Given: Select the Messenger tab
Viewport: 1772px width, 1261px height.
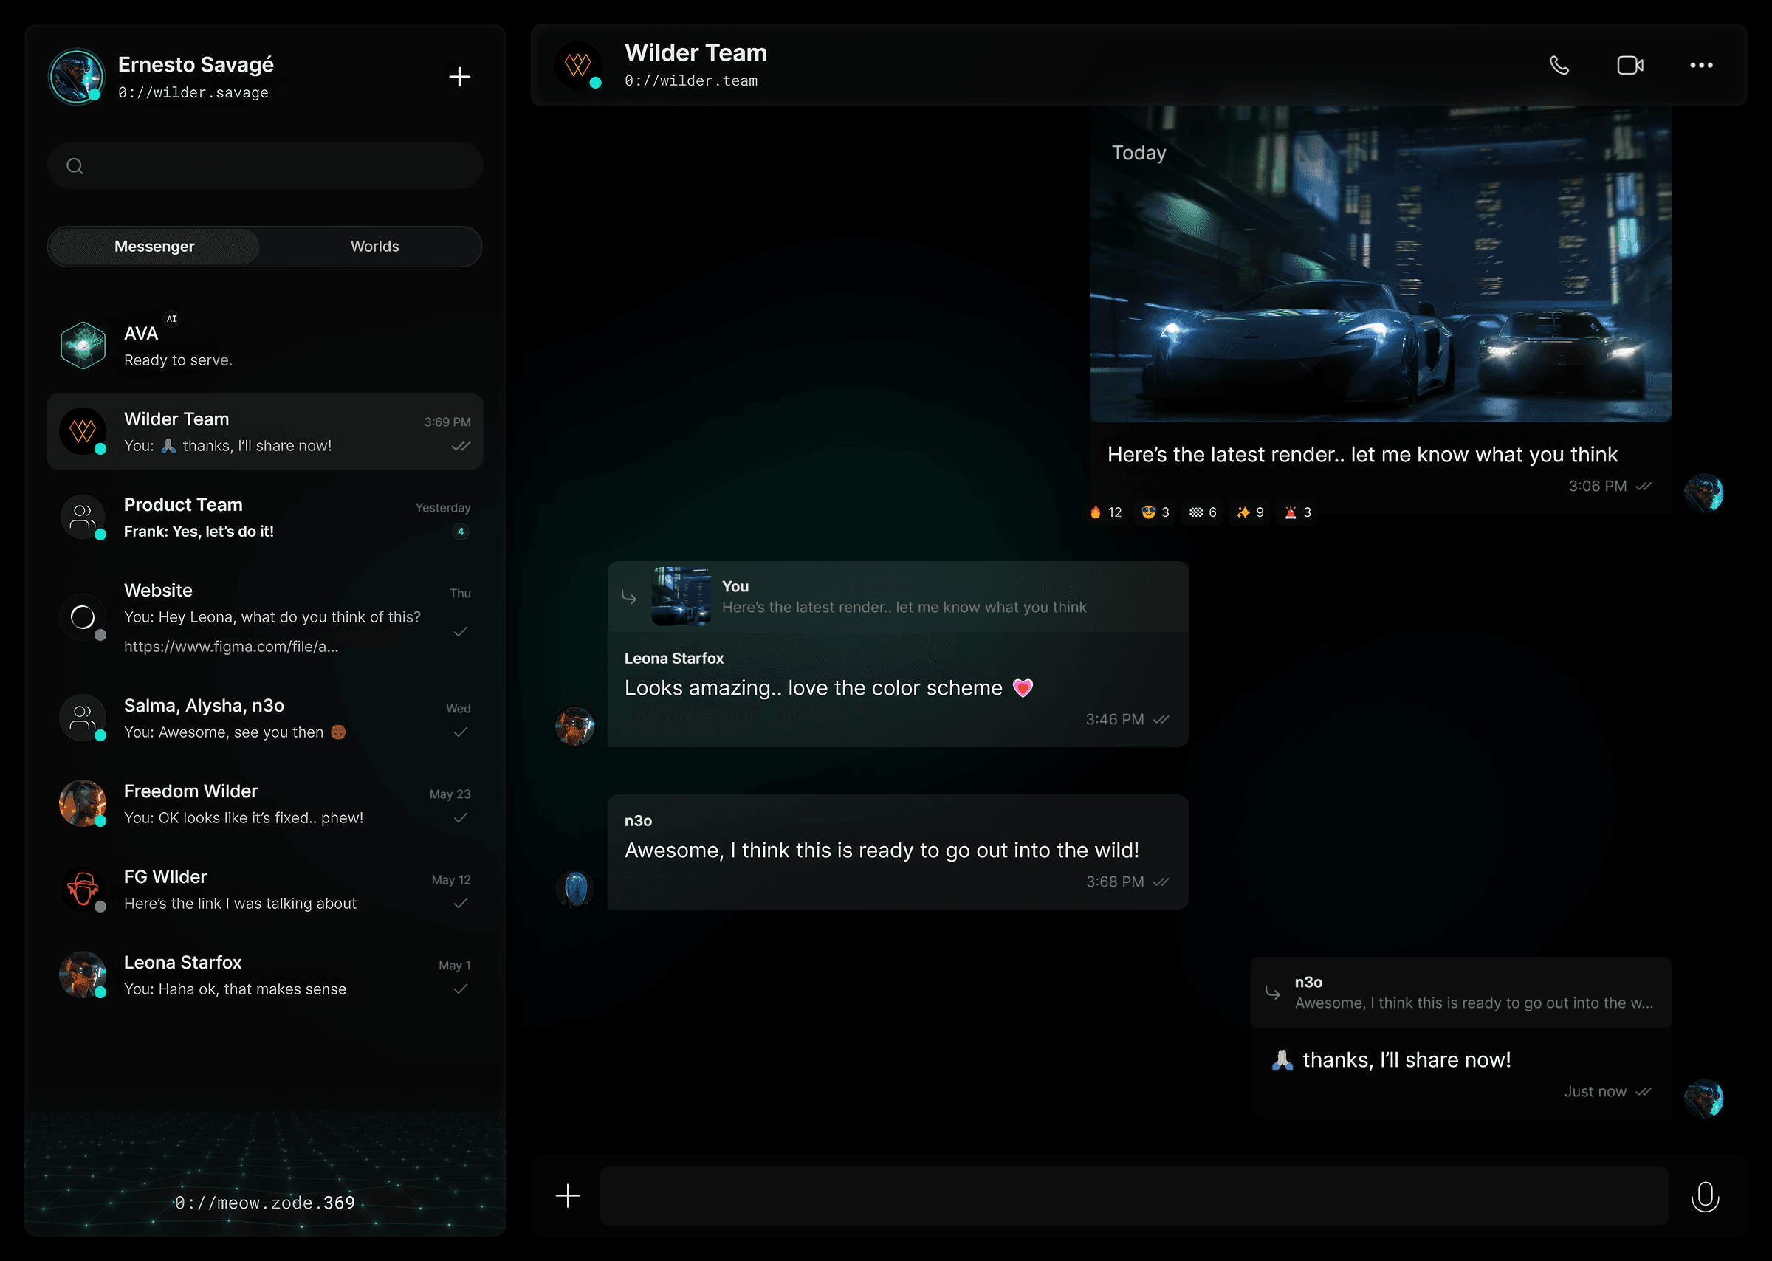Looking at the screenshot, I should tap(154, 247).
